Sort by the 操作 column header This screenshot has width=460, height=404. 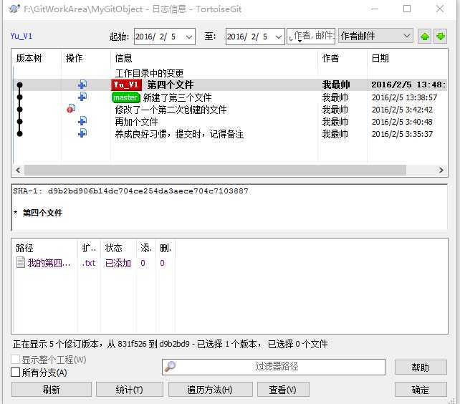point(86,58)
